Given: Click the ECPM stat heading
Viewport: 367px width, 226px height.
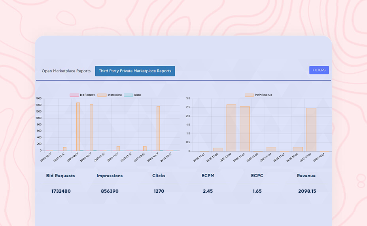Looking at the screenshot, I should (208, 176).
